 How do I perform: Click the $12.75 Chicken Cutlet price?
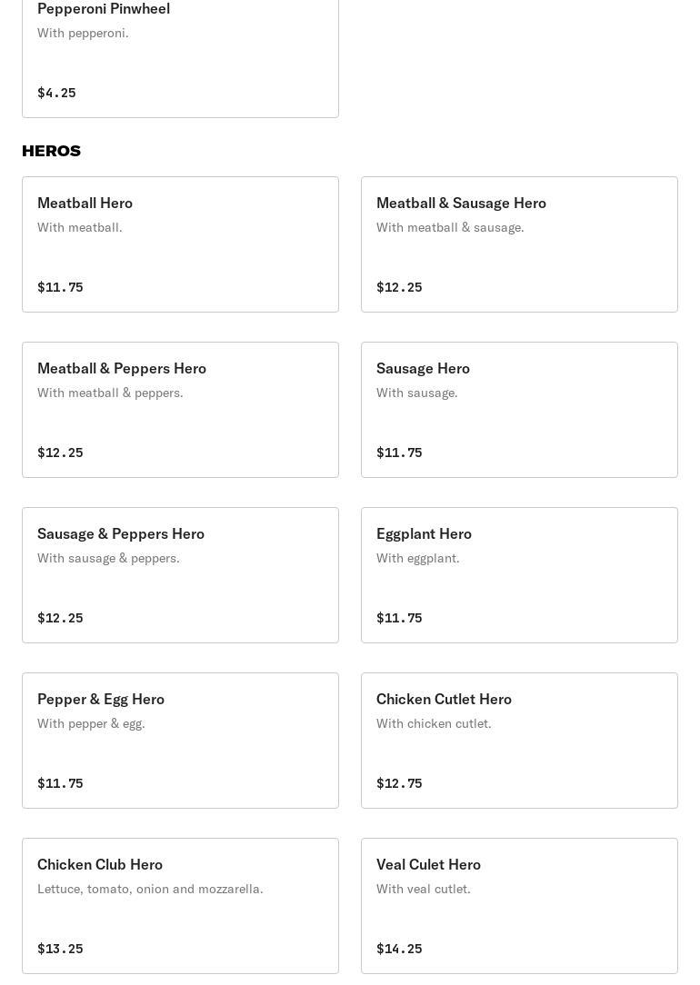(x=399, y=783)
